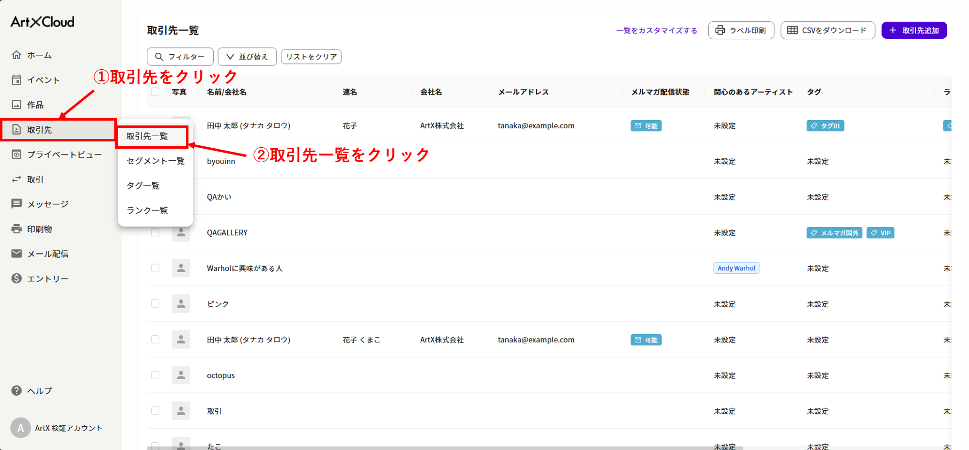Open the メール配信 envelope icon
969x450 pixels.
pos(16,253)
